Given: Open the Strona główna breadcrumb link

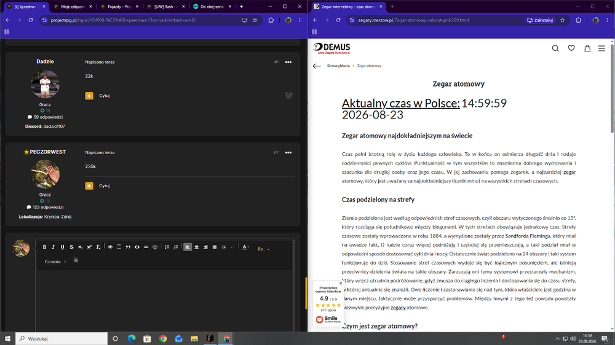Looking at the screenshot, I should click(338, 66).
